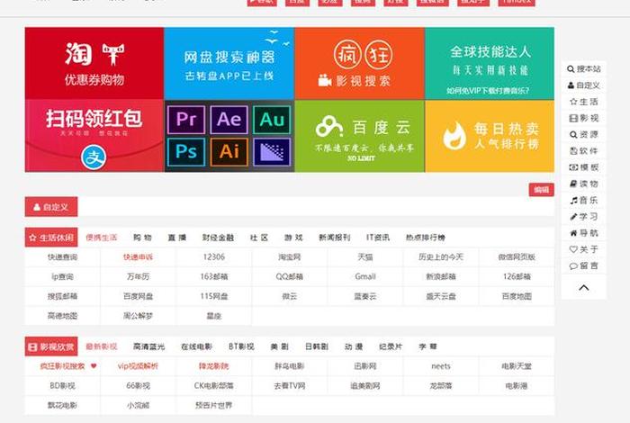The height and width of the screenshot is (423, 630).
Task: Open 留言 comment item in sidebar
Action: pyautogui.click(x=584, y=265)
